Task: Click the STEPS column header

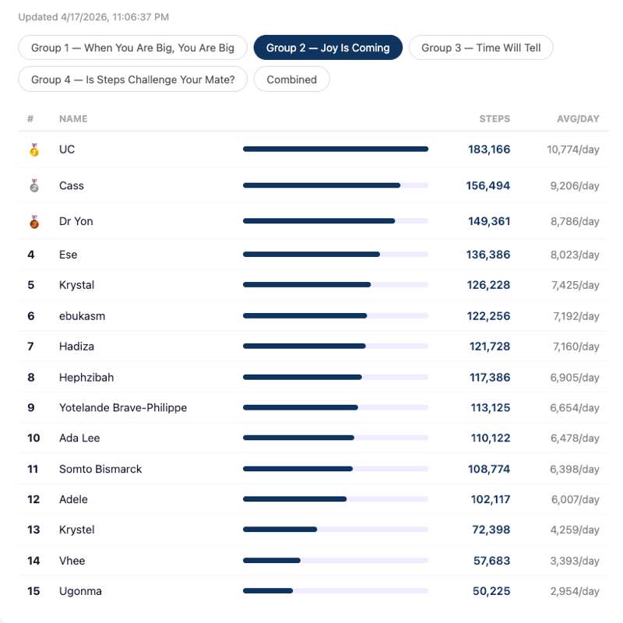Action: [495, 119]
